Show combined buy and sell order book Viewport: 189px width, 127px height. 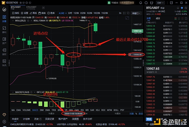(x=176, y=19)
